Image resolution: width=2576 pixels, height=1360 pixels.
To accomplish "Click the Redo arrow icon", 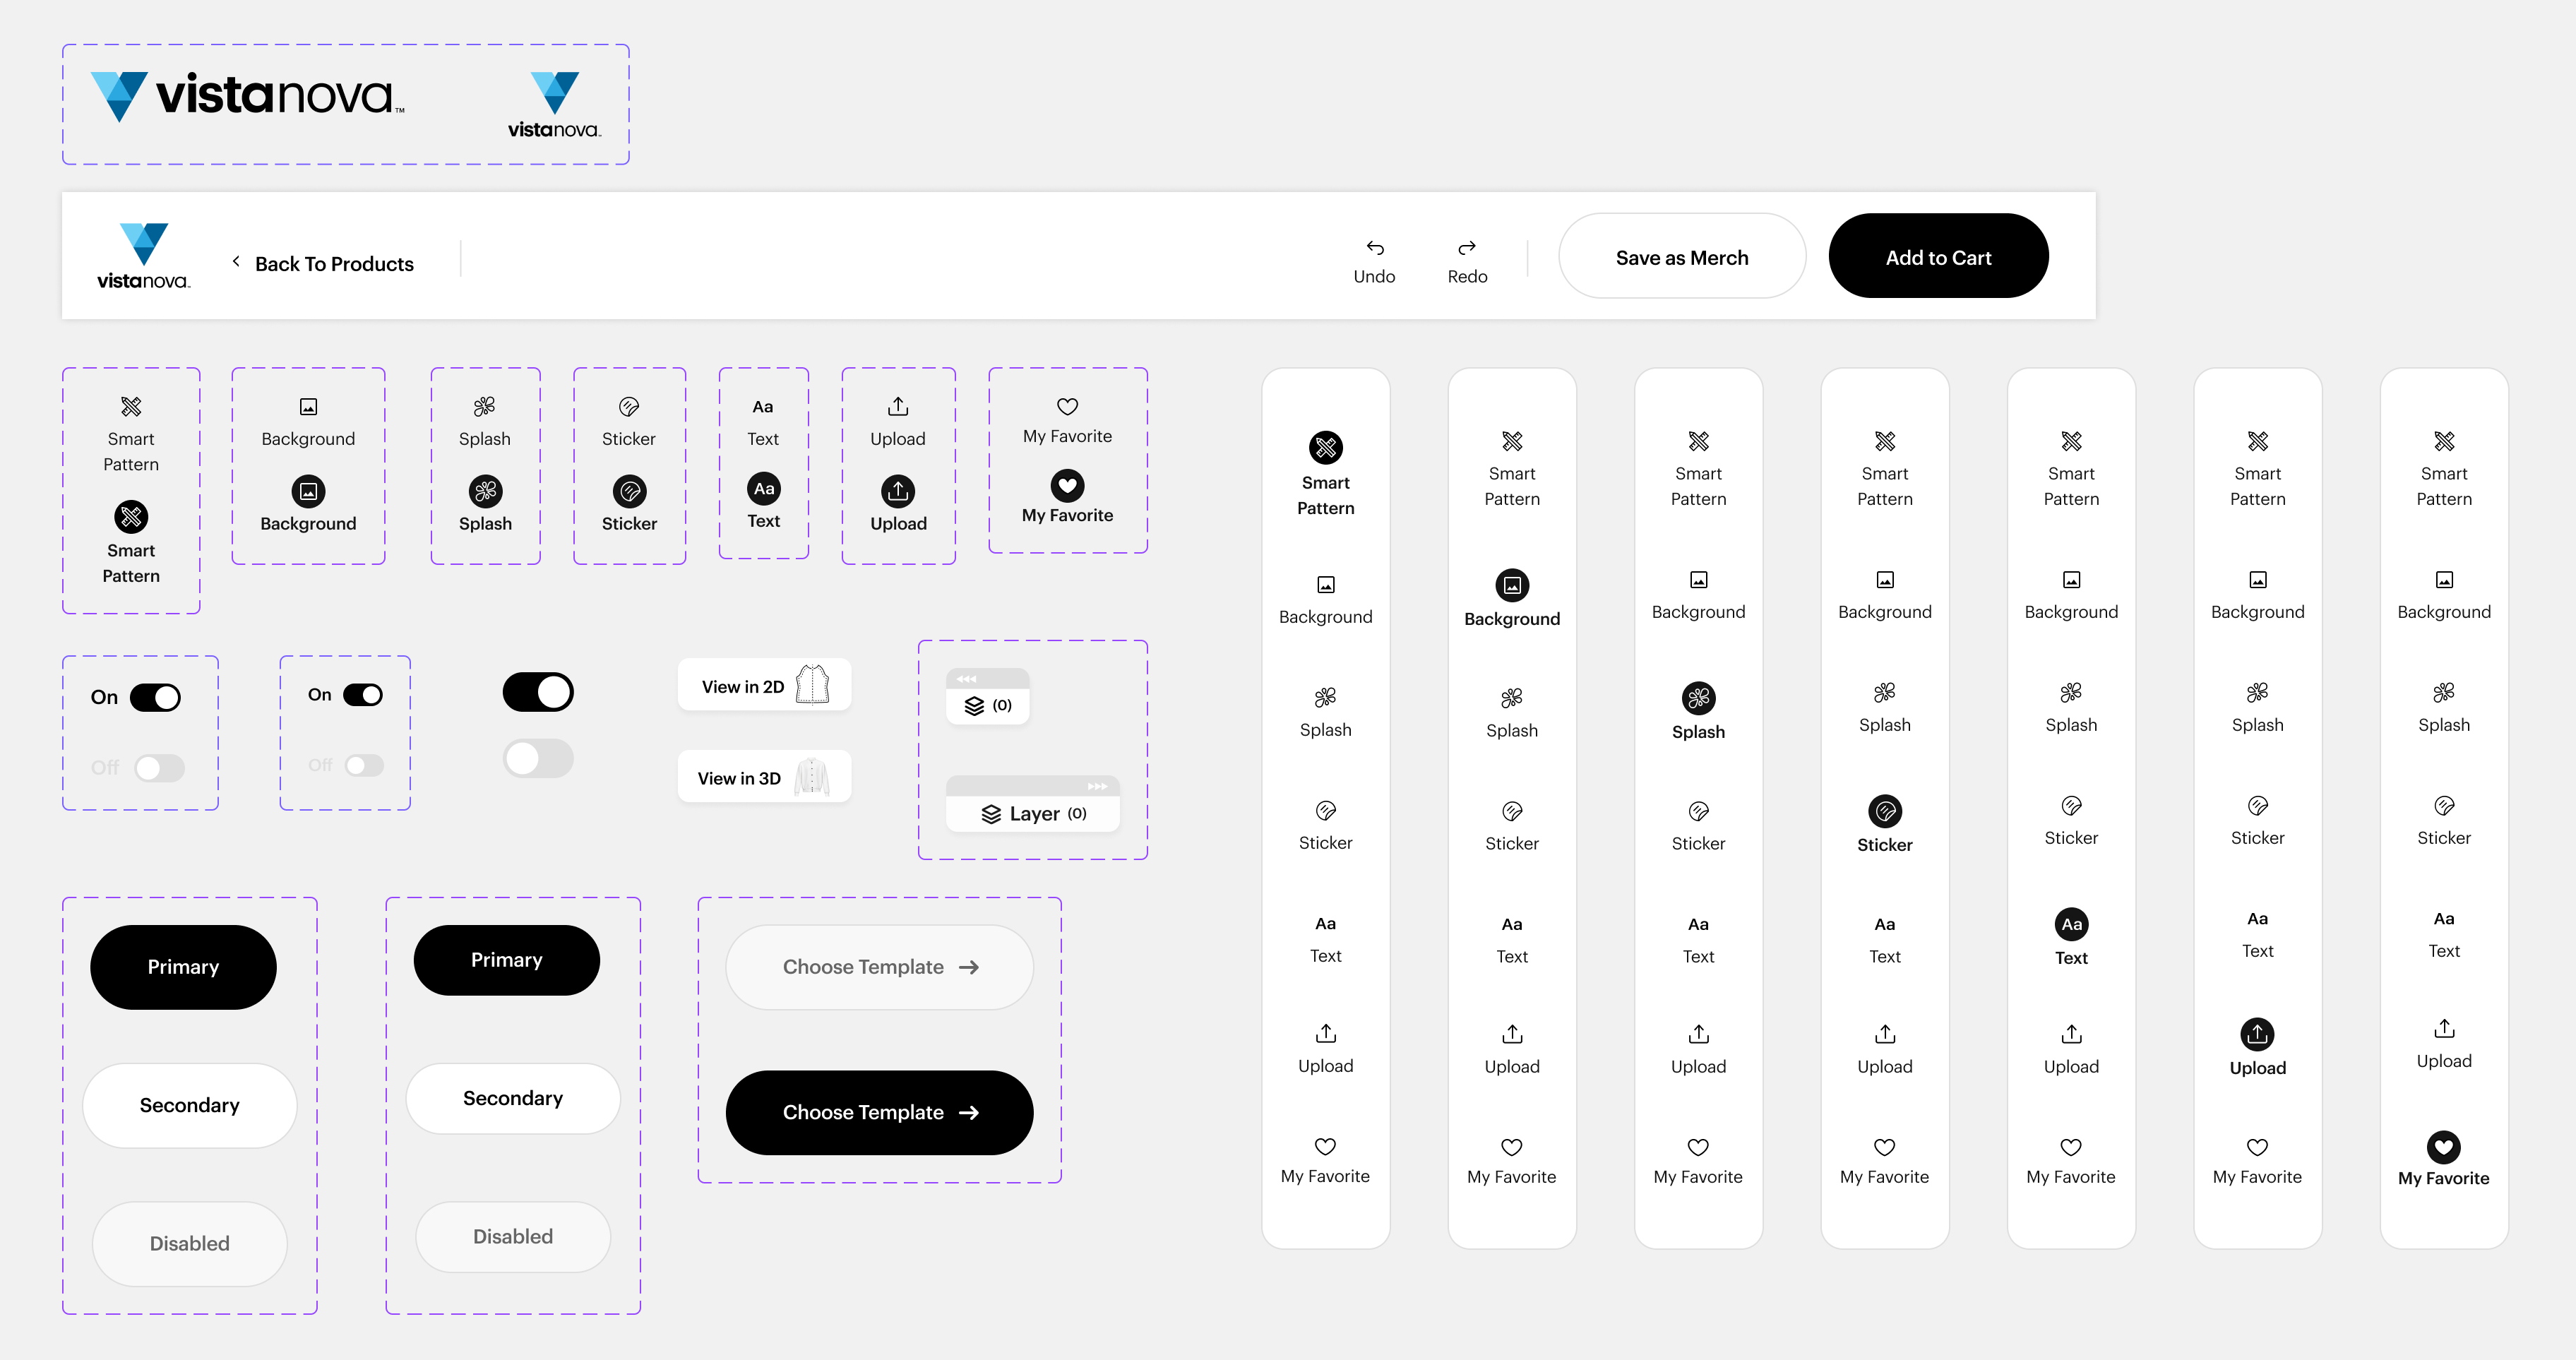I will tap(1466, 248).
